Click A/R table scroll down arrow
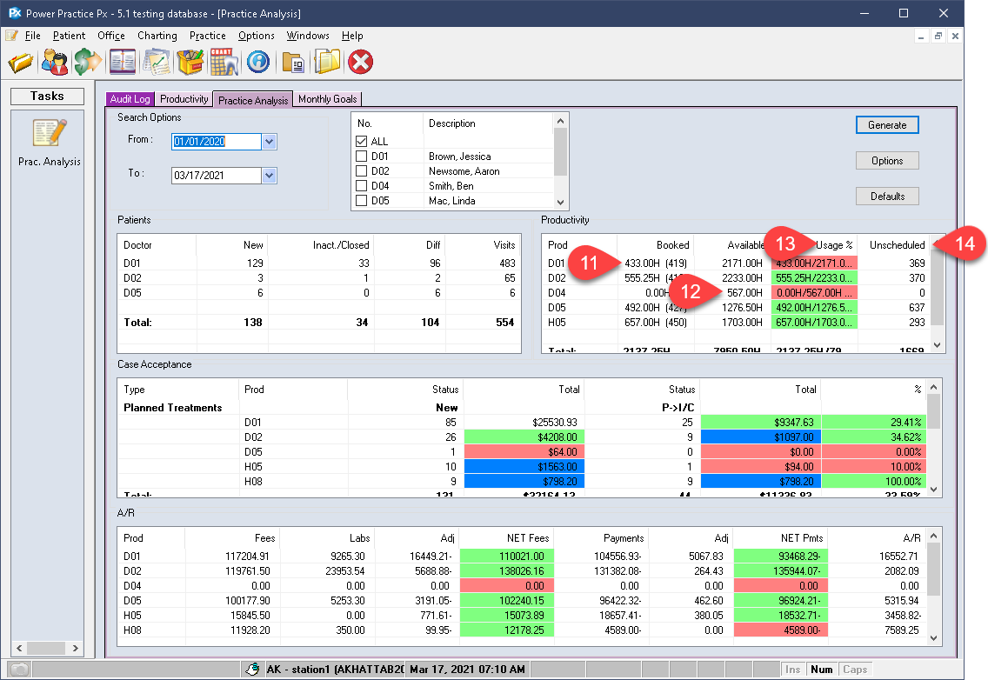This screenshot has width=988, height=680. 934,637
